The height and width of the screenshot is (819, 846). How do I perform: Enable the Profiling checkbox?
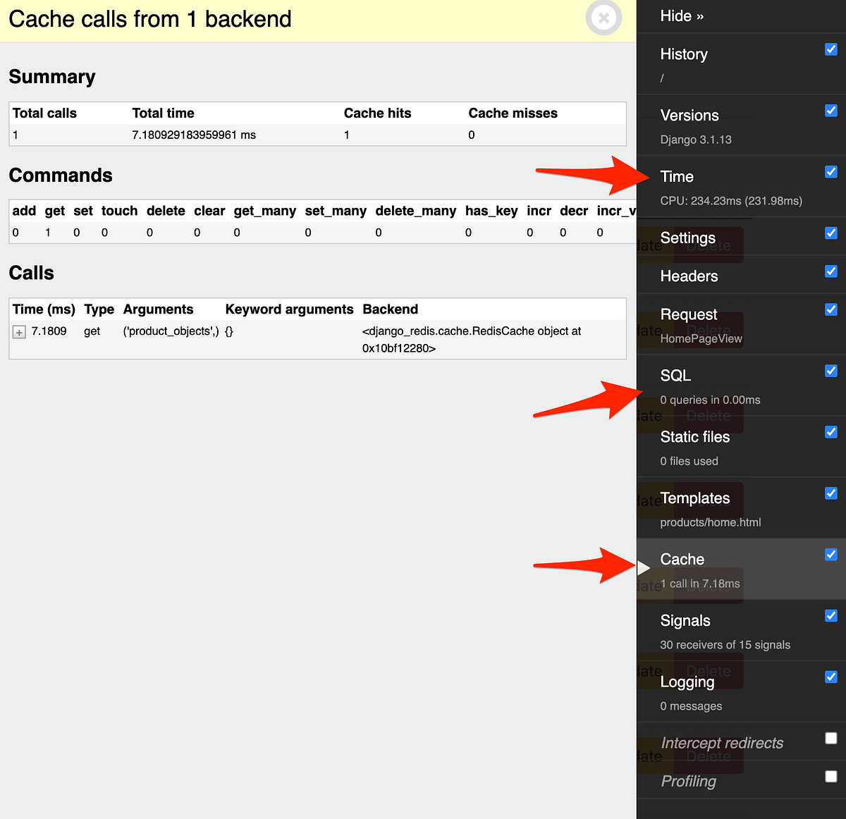830,776
